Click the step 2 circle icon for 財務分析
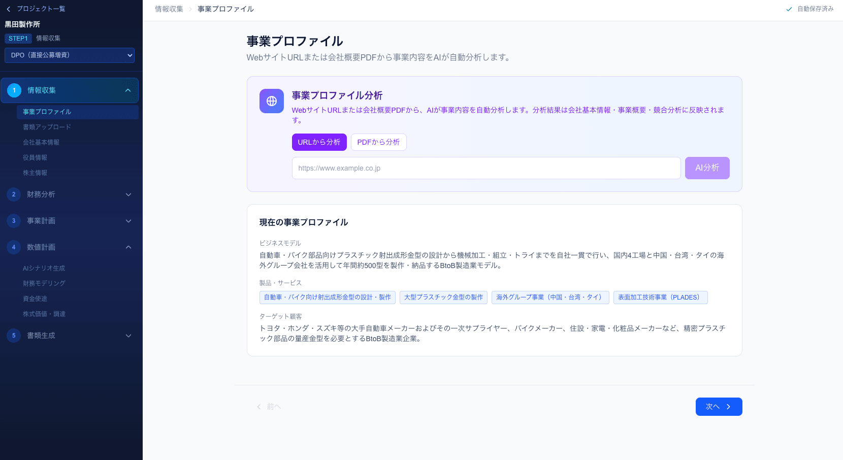The height and width of the screenshot is (460, 843). click(13, 194)
